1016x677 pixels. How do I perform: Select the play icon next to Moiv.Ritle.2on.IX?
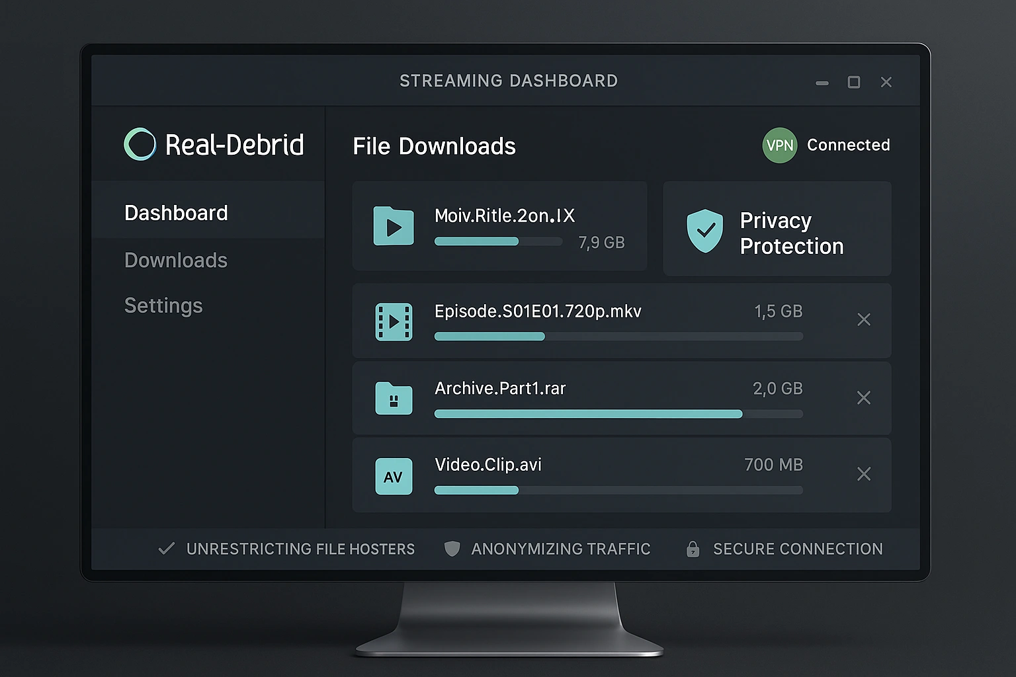[x=394, y=226]
